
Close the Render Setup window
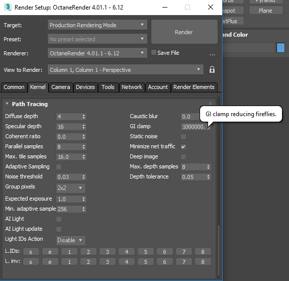coord(211,7)
